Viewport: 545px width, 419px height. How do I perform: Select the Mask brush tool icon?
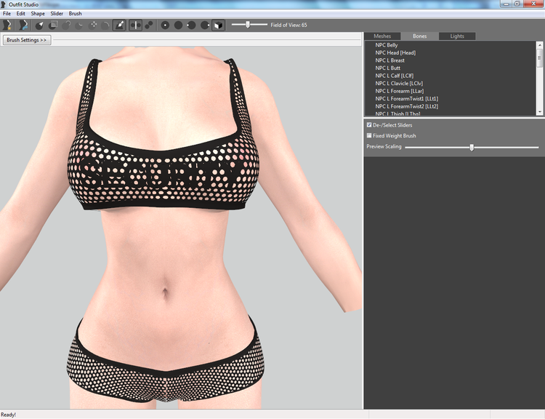tap(53, 25)
